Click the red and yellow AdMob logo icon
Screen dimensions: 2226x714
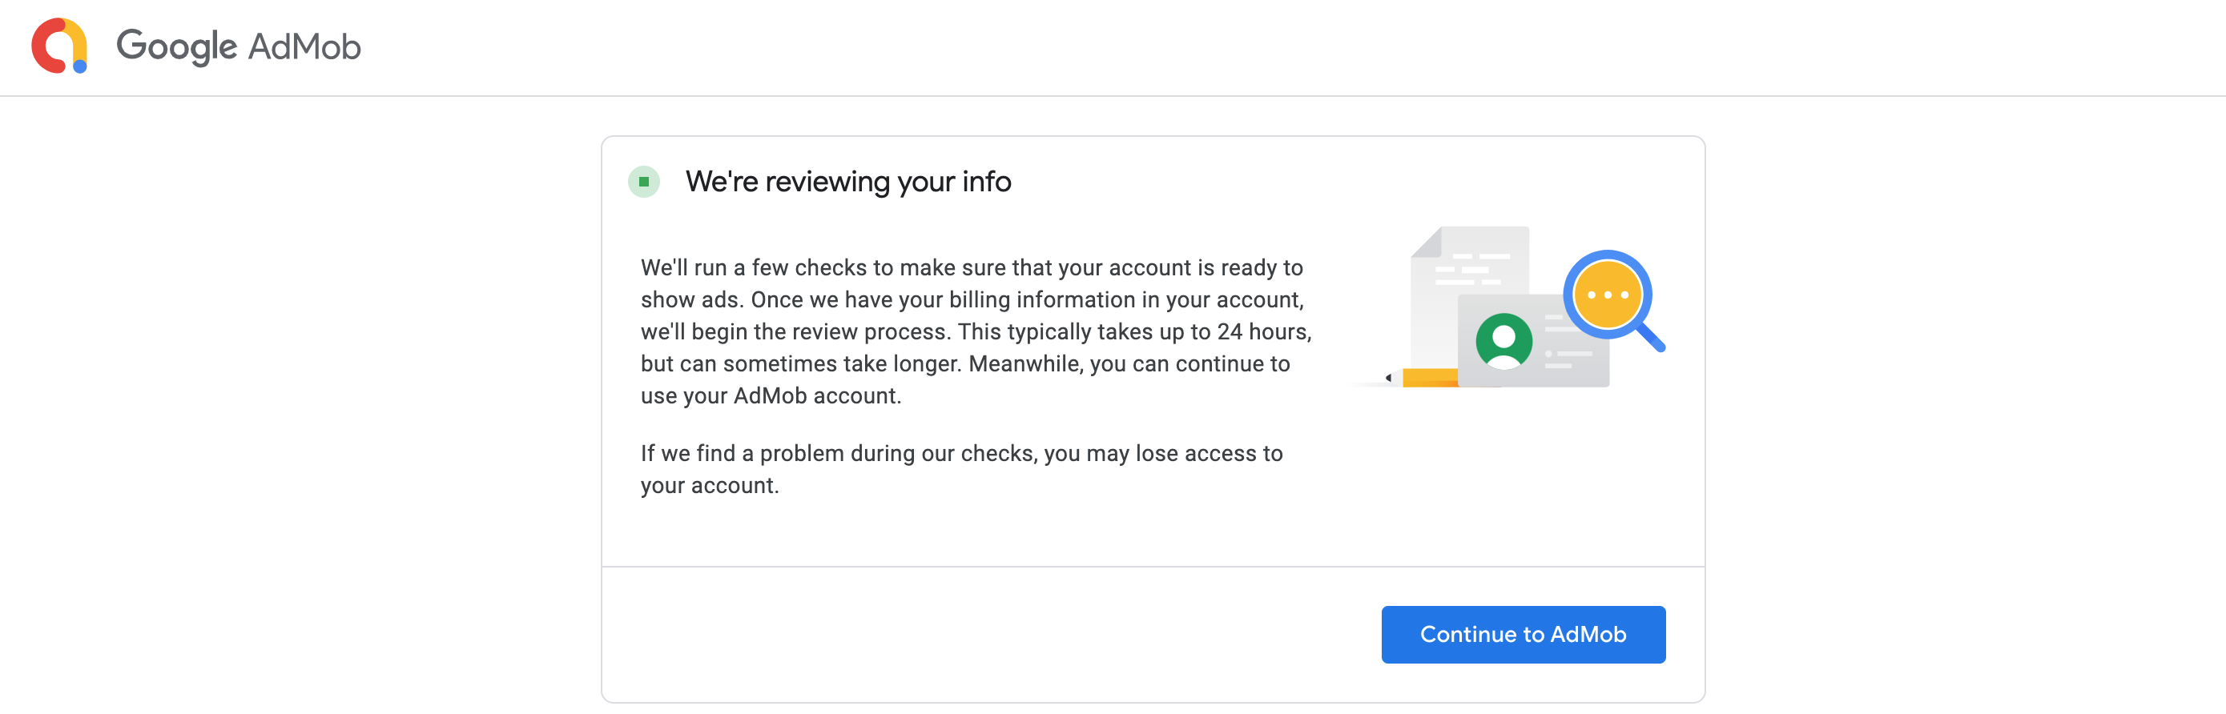(58, 46)
